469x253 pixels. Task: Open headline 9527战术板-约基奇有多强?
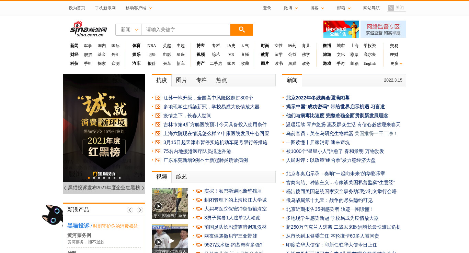coord(233,245)
